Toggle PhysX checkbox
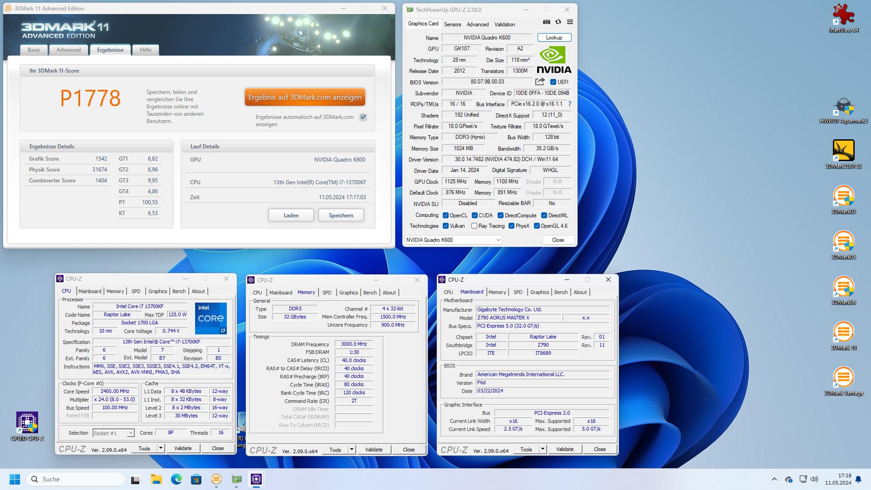This screenshot has width=871, height=490. 511,226
